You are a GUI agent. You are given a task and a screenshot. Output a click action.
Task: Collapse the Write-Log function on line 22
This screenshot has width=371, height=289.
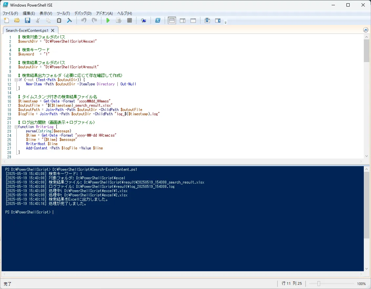point(16,127)
